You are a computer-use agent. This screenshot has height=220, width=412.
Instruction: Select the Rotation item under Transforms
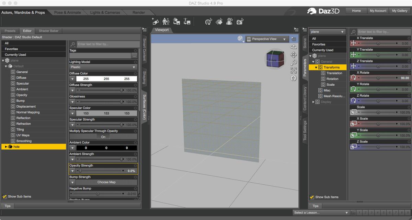coord(332,79)
